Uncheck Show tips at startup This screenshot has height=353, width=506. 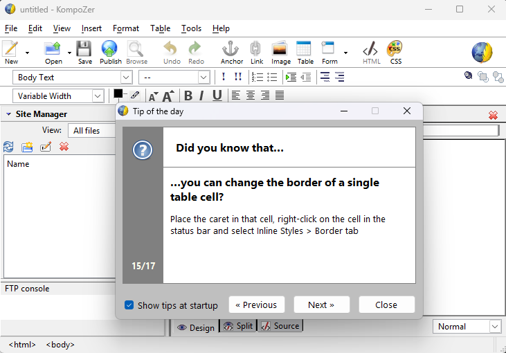[x=129, y=305]
